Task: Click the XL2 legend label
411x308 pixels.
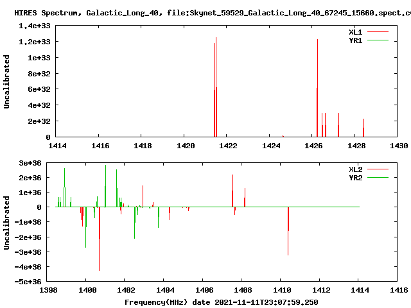Action: 355,169
